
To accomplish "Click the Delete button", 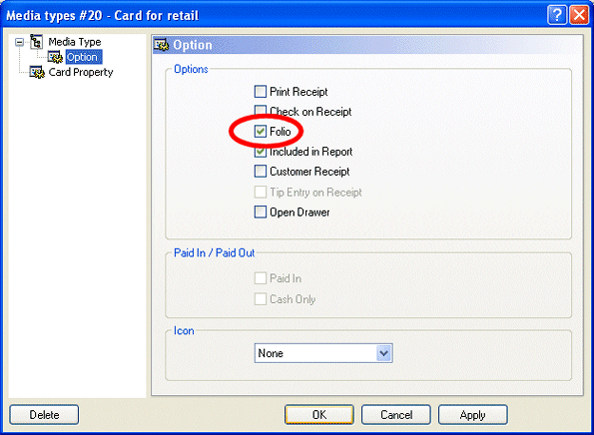I will click(44, 415).
